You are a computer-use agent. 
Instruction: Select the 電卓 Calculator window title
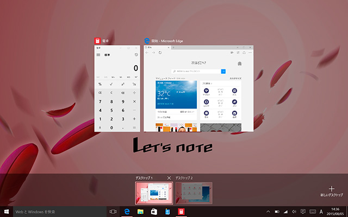point(105,41)
